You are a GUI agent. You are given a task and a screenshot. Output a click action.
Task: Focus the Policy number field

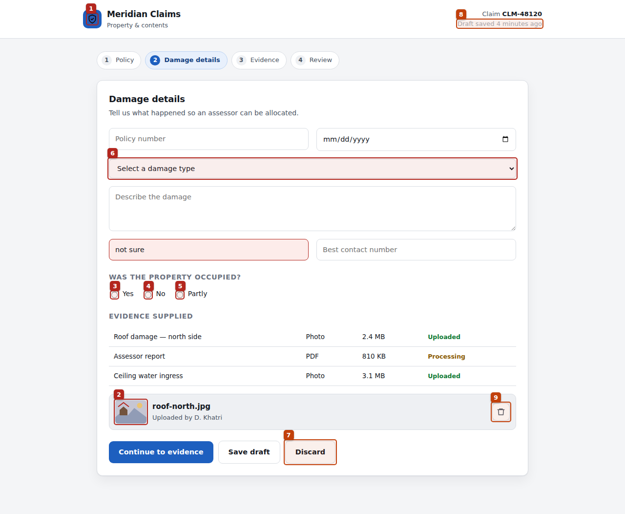tap(208, 139)
